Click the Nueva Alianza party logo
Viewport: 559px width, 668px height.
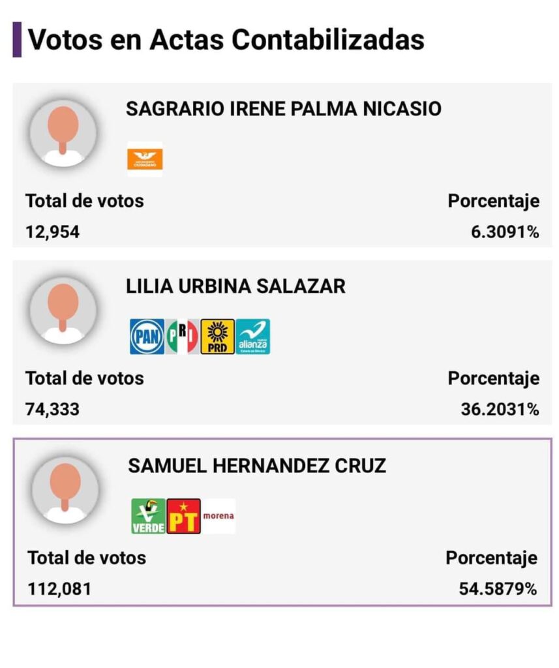252,337
